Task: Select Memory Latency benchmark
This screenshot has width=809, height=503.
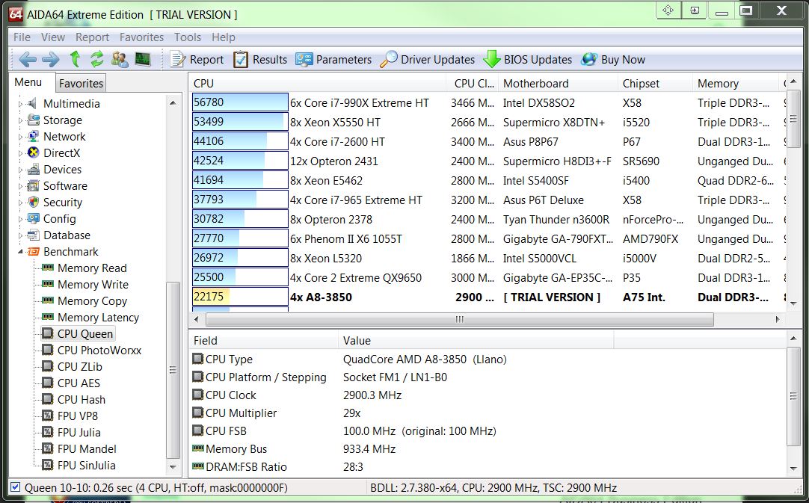Action: click(x=98, y=318)
